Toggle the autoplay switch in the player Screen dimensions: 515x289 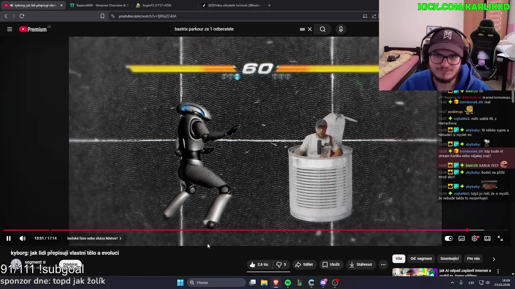tap(449, 238)
